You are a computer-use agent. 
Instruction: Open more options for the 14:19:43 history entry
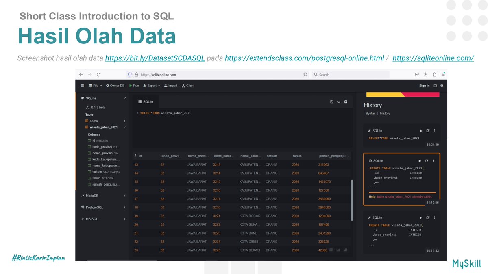point(434,218)
